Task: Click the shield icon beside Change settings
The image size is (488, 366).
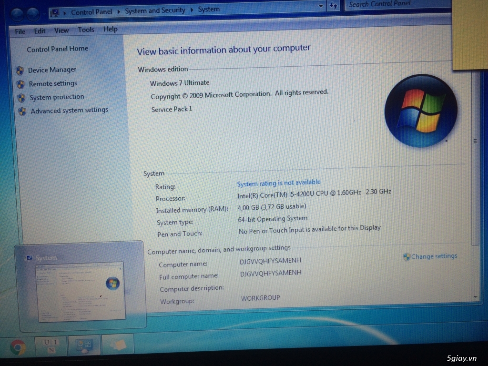Action: pyautogui.click(x=407, y=257)
